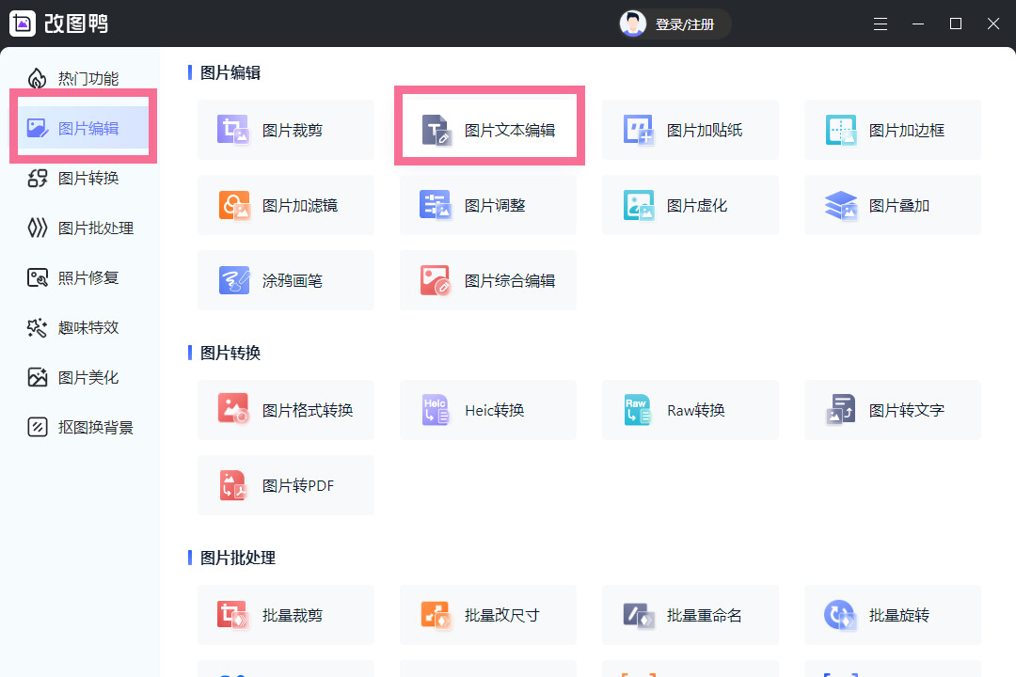1016x677 pixels.
Task: Select 图片批处理 sidebar item
Action: pyautogui.click(x=80, y=228)
